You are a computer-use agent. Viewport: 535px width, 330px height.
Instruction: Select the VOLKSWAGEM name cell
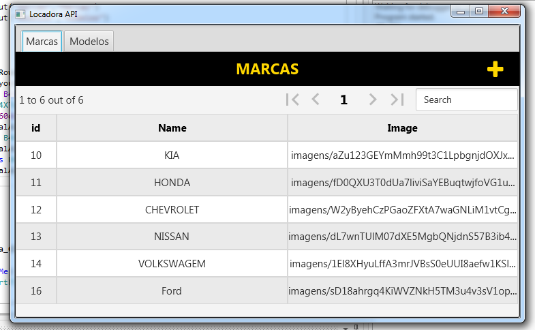click(x=172, y=263)
